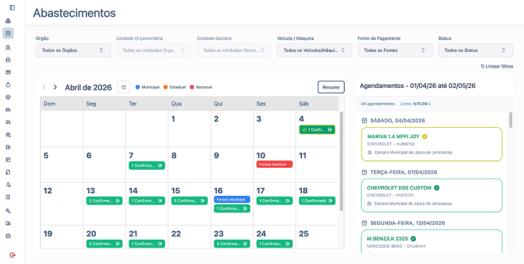
Task: Open the Unidade Gestora dropdown
Action: tap(234, 50)
